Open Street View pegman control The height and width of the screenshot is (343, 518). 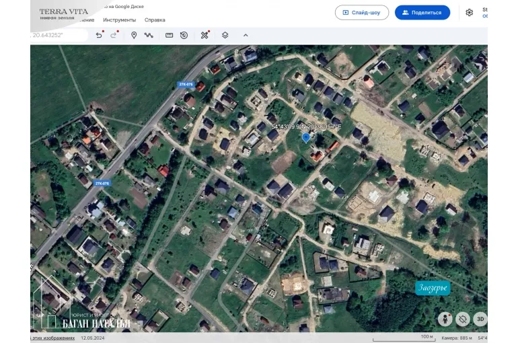[444, 319]
